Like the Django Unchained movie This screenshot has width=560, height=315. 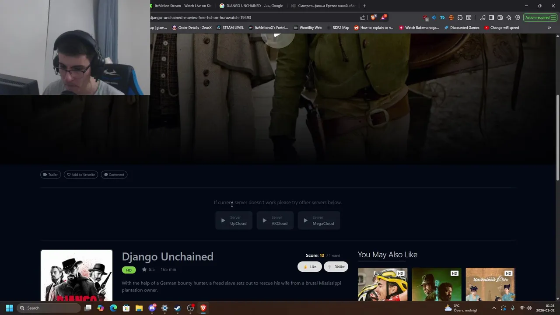click(310, 267)
